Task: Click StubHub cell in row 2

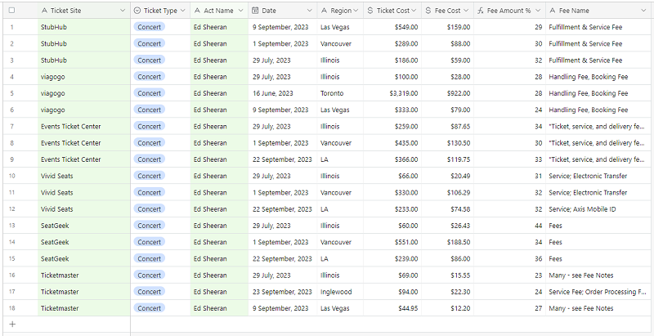Action: [84, 44]
